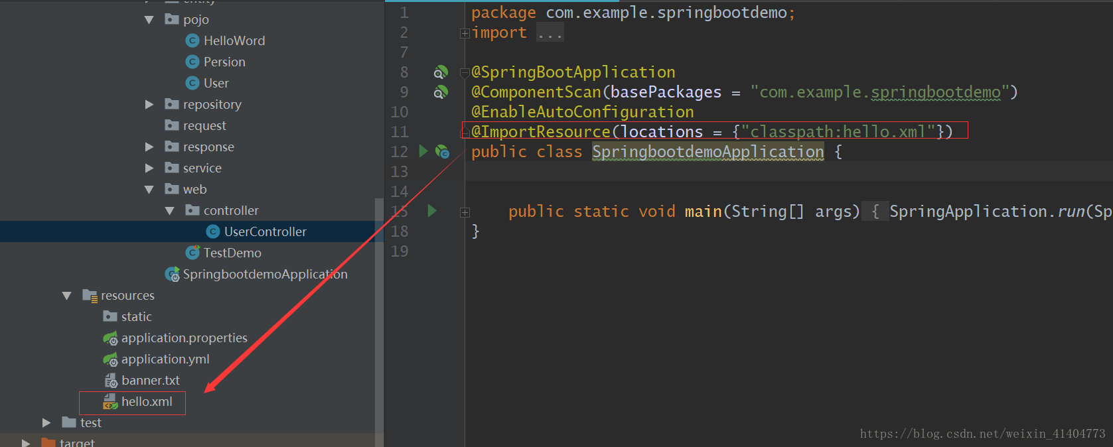The height and width of the screenshot is (447, 1113).
Task: Expand the repository package
Action: [x=149, y=104]
